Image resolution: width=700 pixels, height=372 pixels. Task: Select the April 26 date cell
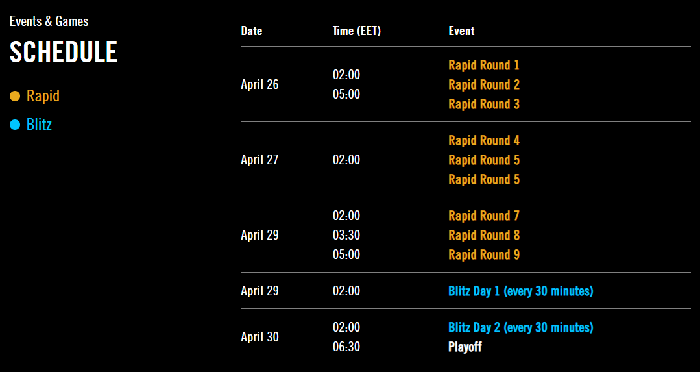pyautogui.click(x=259, y=84)
